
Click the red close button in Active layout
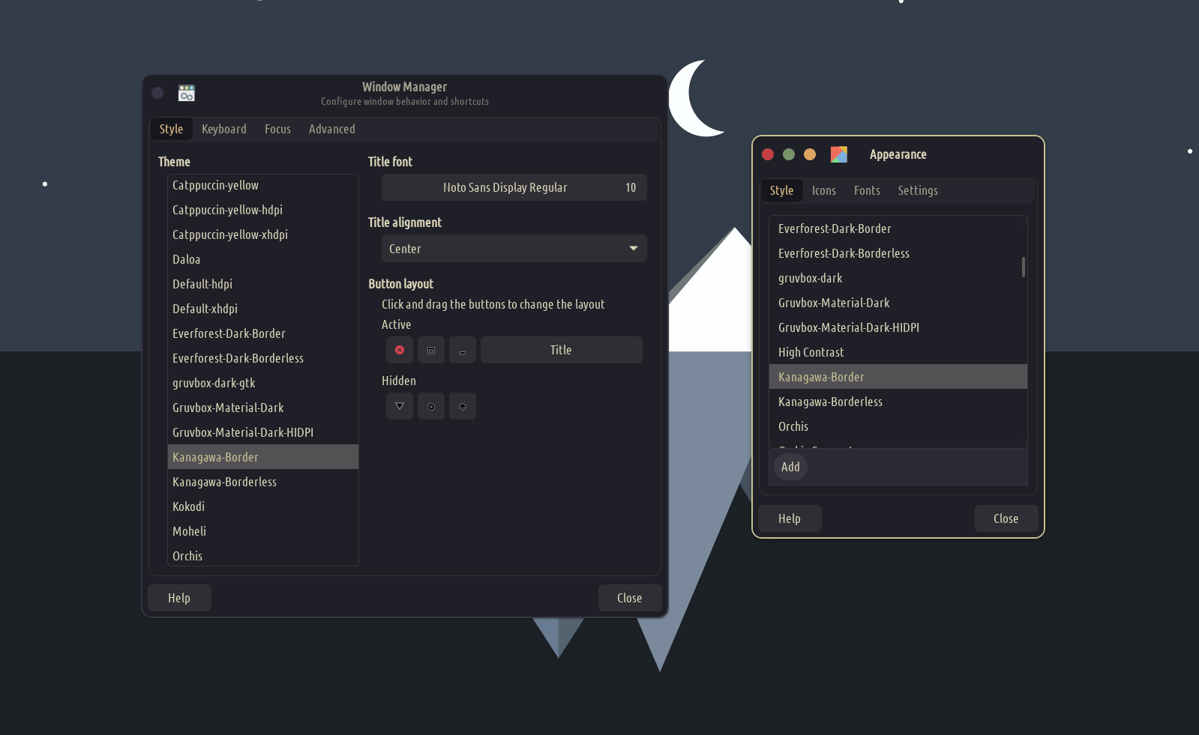400,350
